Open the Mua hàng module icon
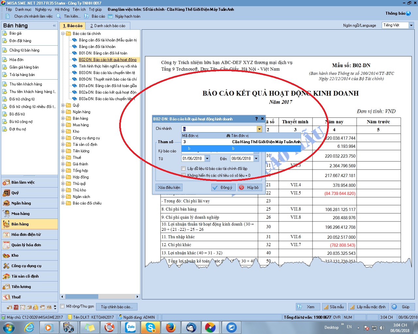Screen dimensions: 418x334 pos(6,214)
